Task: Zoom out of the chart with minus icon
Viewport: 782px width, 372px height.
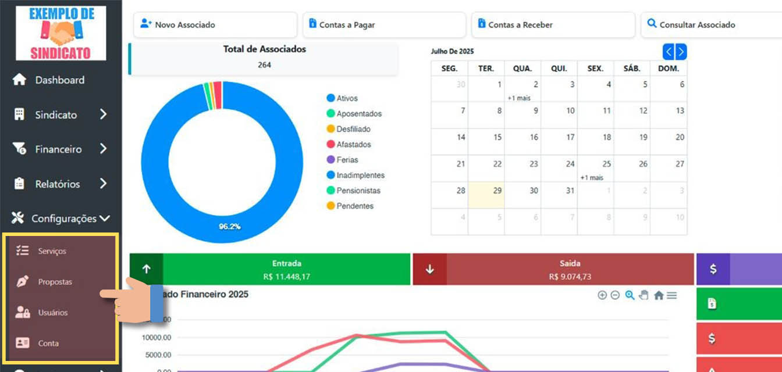Action: pos(616,295)
